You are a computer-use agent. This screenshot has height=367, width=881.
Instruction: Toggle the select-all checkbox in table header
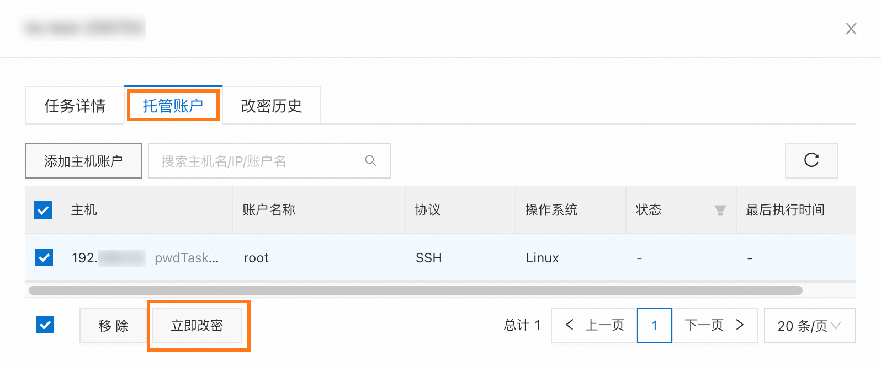(43, 210)
